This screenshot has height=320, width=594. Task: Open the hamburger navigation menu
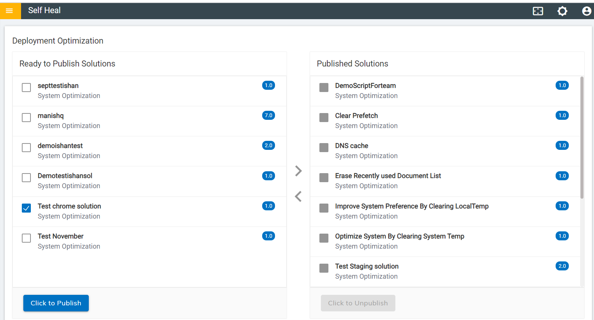(x=9, y=11)
